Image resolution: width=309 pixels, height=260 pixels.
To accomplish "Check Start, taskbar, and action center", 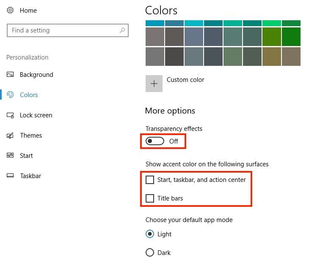I will (150, 180).
